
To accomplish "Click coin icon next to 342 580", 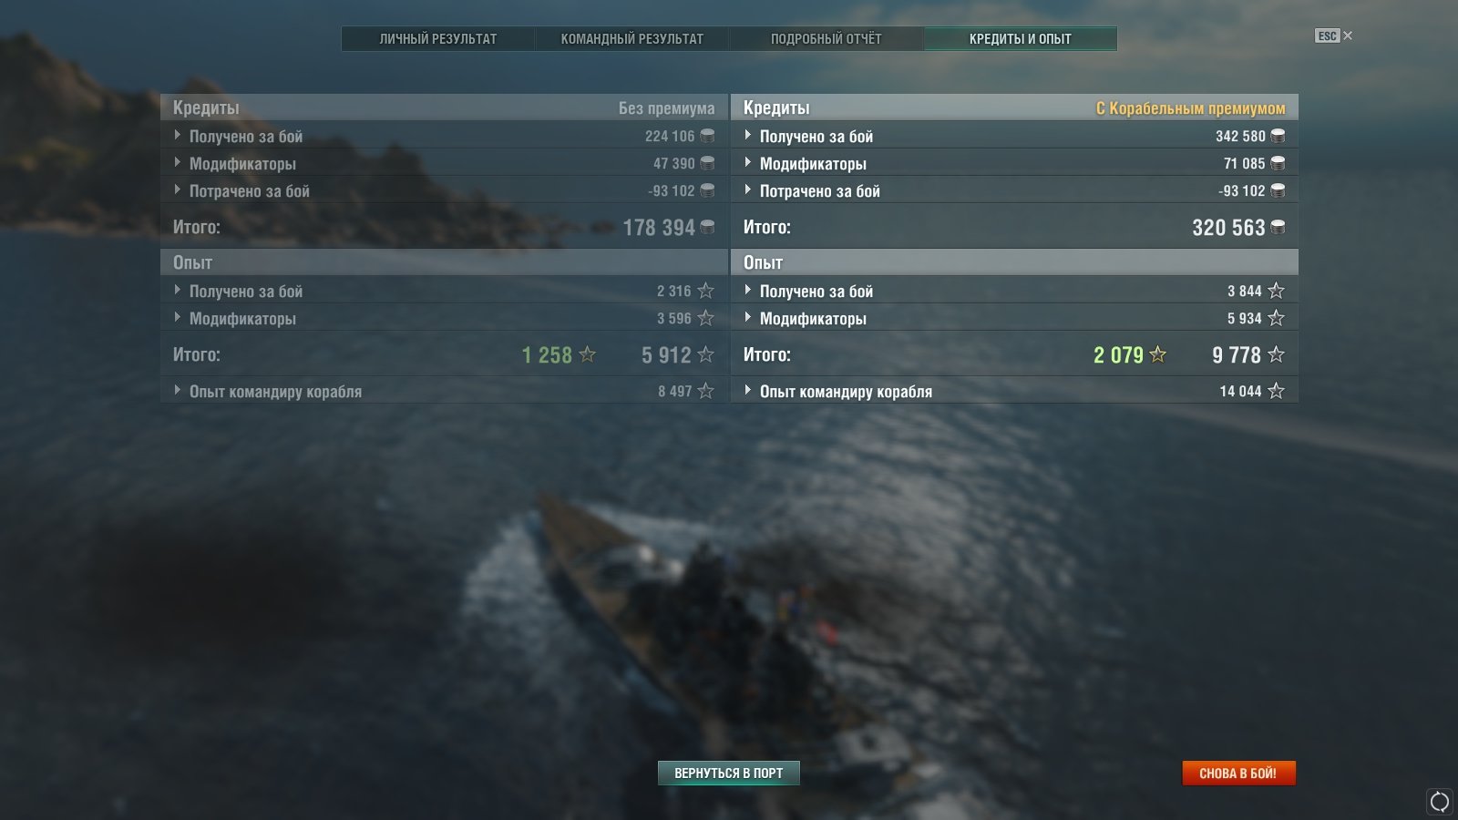I will tap(1278, 136).
